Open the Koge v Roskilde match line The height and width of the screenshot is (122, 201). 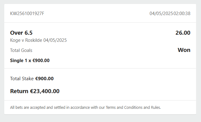(38, 40)
